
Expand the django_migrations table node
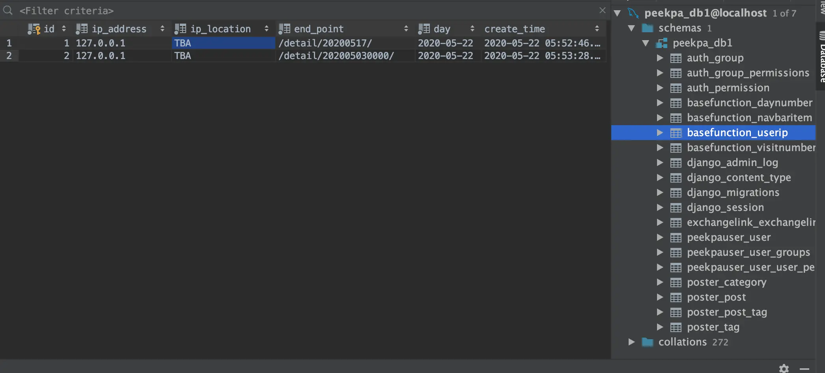[660, 192]
